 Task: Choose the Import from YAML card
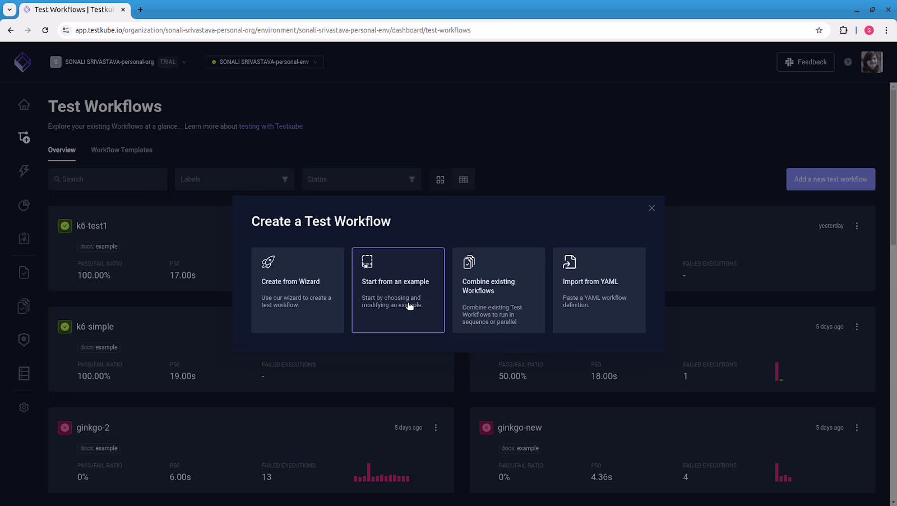coord(599,290)
